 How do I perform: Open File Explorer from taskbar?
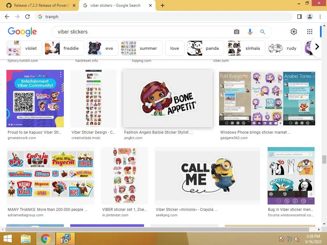[x=26, y=239]
